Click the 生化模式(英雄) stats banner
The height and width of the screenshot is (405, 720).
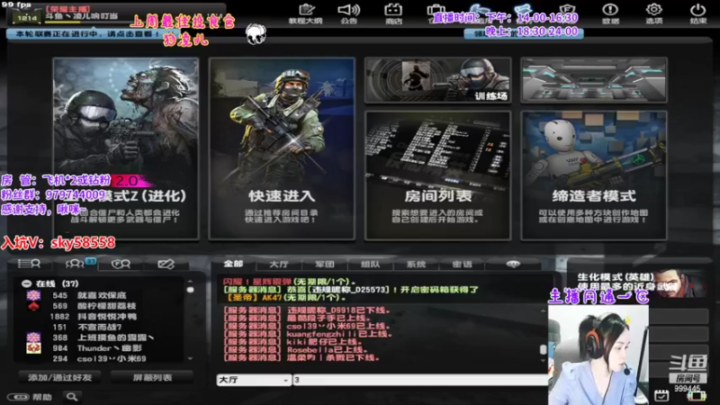pyautogui.click(x=638, y=283)
